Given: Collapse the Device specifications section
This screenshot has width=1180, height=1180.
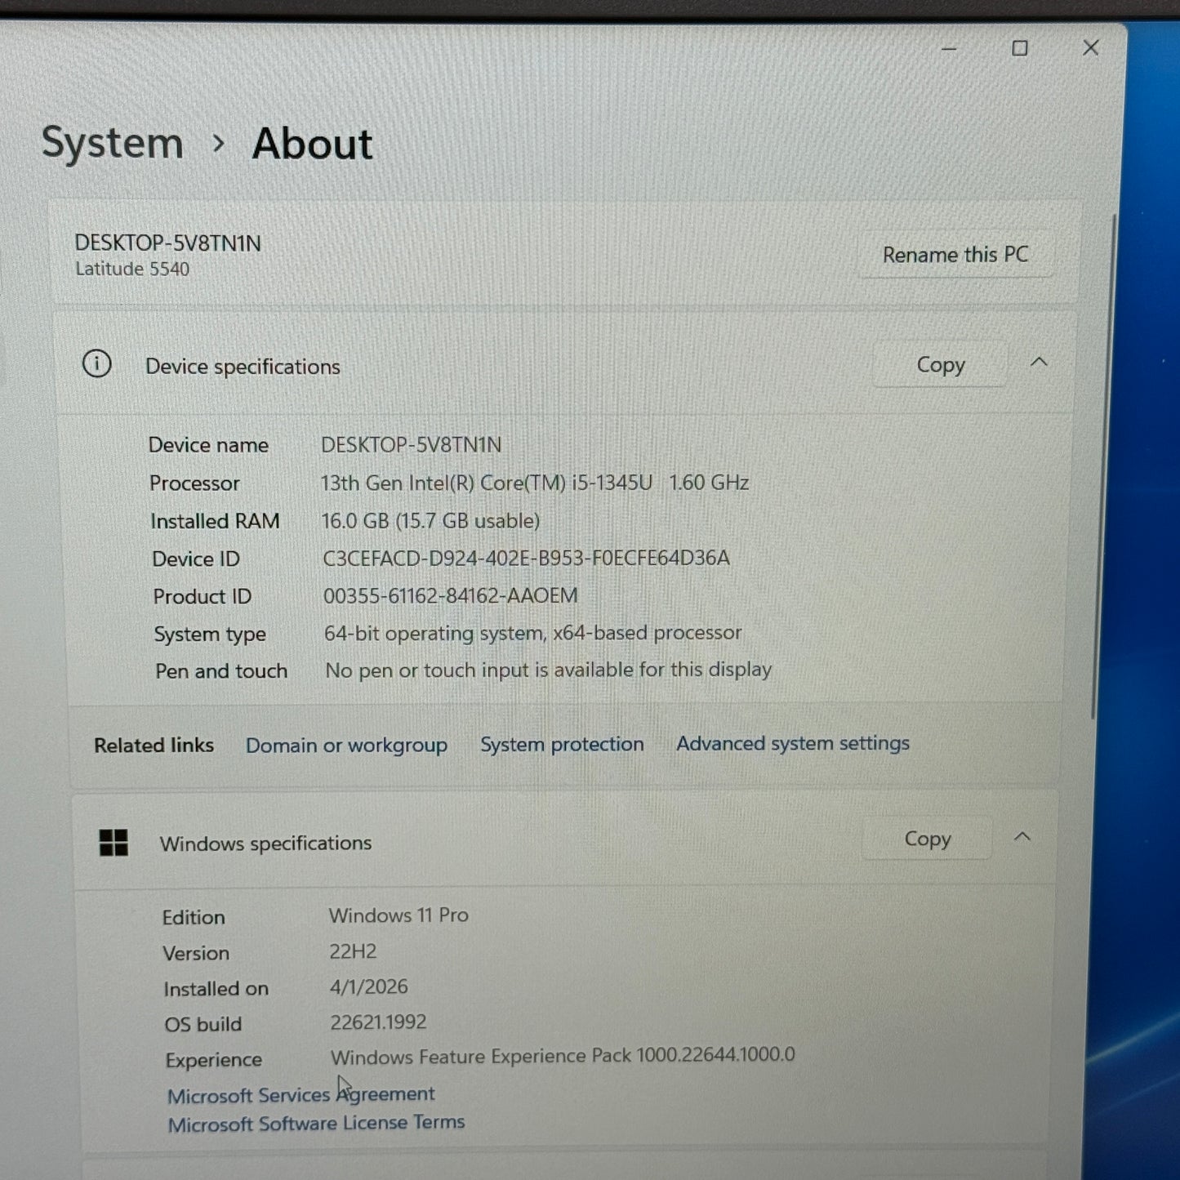Looking at the screenshot, I should (1039, 363).
